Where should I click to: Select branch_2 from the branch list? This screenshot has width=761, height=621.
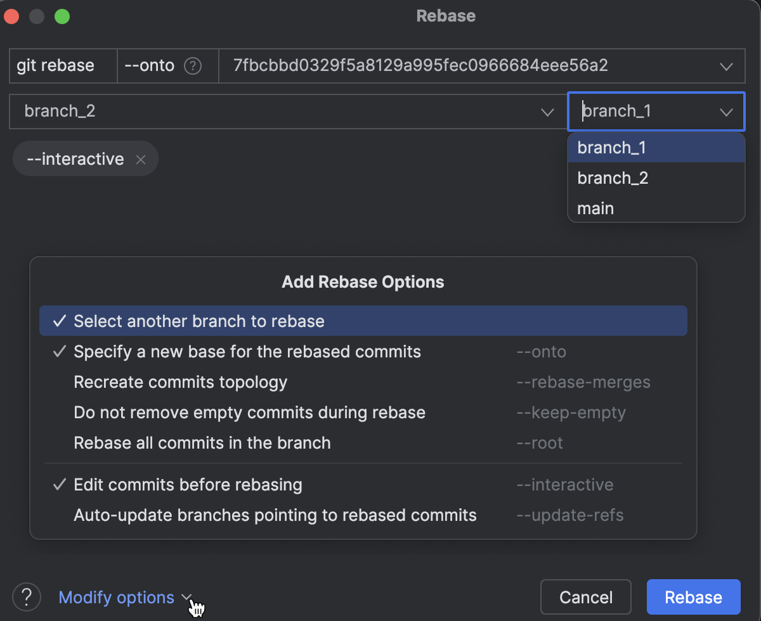(613, 177)
